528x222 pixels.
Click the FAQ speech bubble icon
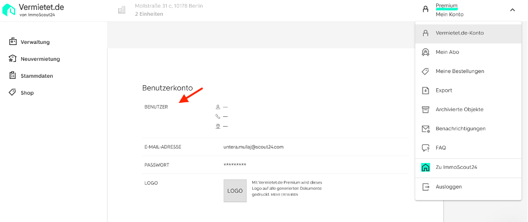point(426,148)
